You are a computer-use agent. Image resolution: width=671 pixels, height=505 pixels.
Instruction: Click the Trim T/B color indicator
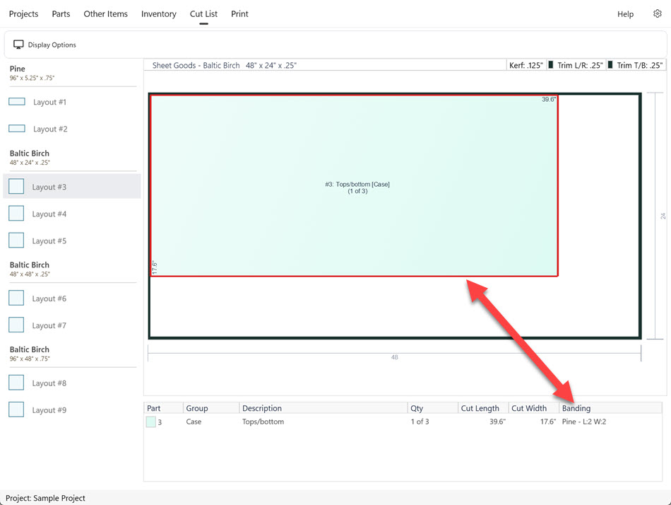tap(610, 65)
